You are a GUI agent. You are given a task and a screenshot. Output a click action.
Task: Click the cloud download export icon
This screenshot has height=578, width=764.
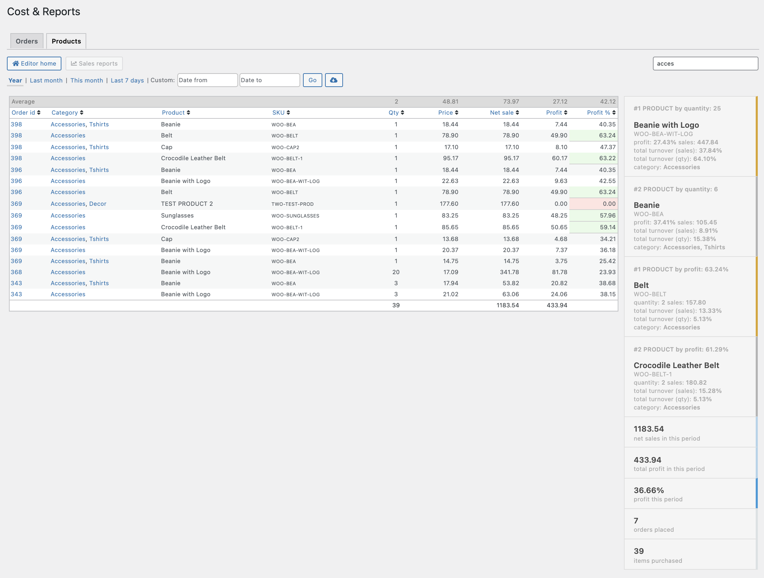(x=333, y=80)
